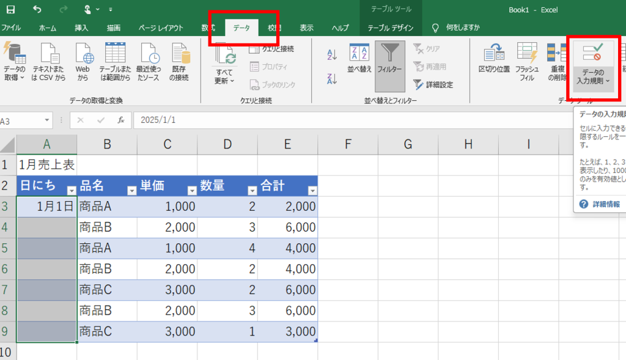Open the 品名 column filter dropdown
626x360 pixels.
[x=131, y=191]
